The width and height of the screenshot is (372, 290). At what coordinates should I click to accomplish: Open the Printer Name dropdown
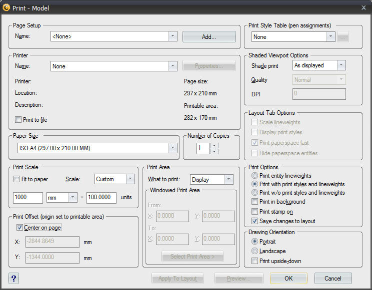pyautogui.click(x=172, y=66)
